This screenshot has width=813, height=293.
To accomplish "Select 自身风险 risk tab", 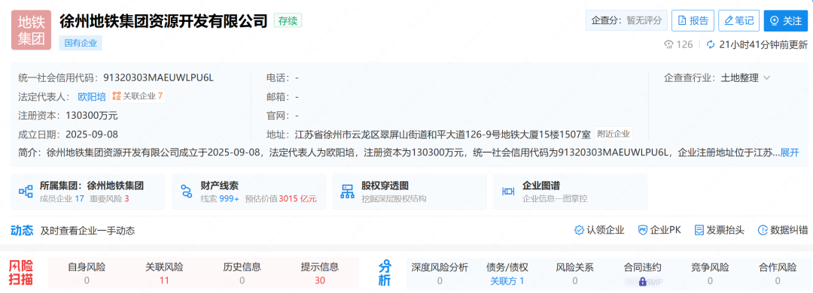I will [87, 273].
